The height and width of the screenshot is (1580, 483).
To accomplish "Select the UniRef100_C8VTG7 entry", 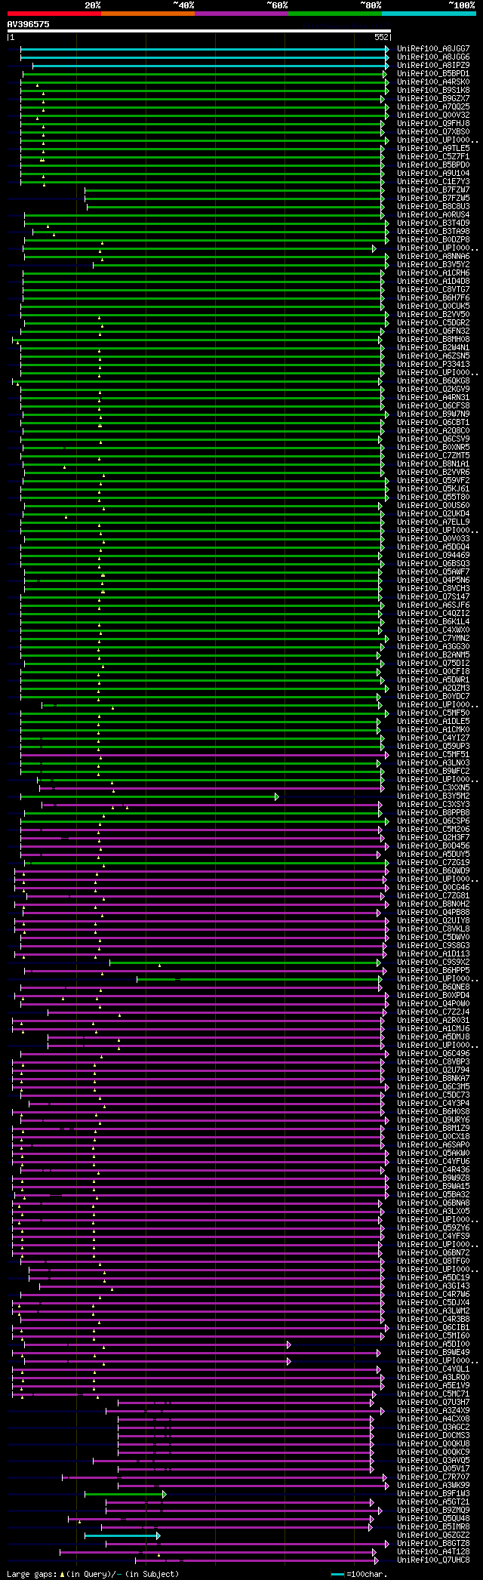I will click(x=433, y=290).
